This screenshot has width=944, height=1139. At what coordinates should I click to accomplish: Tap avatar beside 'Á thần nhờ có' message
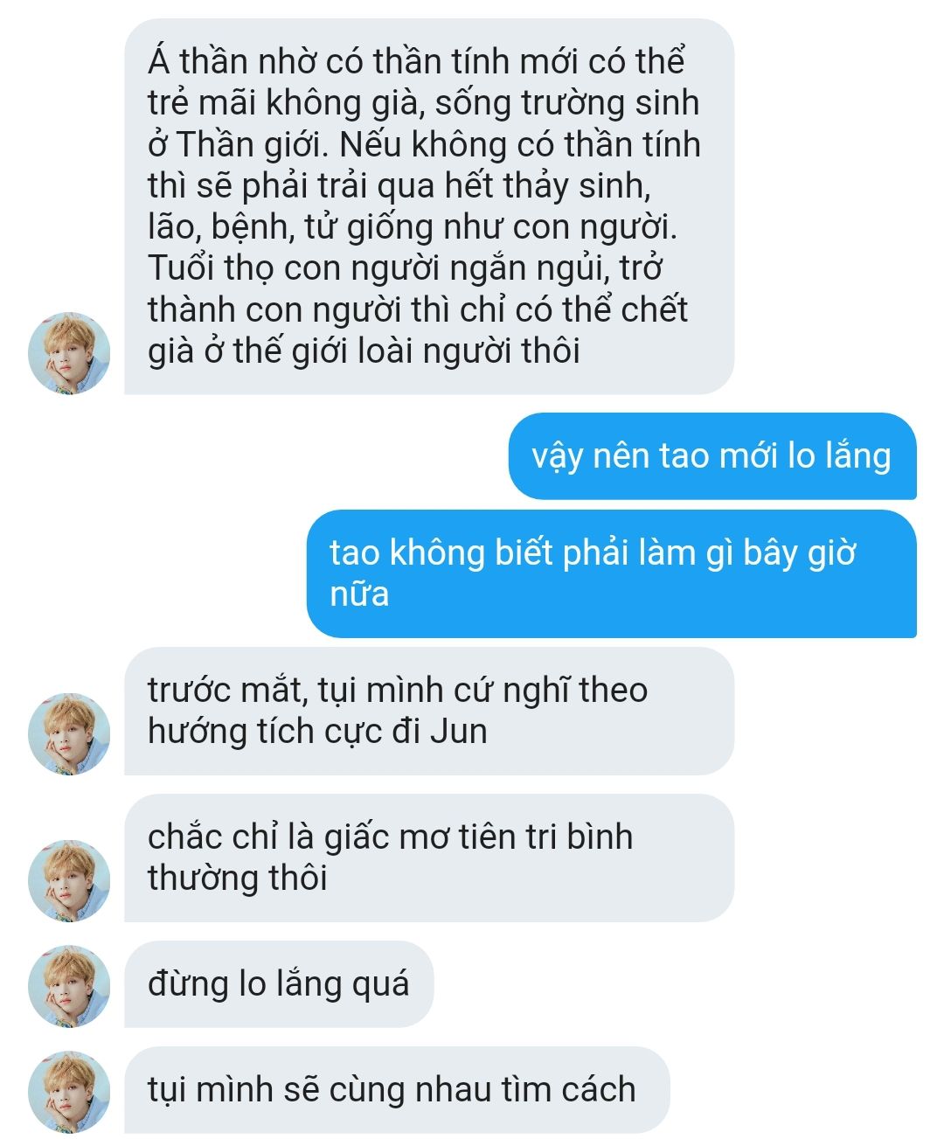[70, 353]
